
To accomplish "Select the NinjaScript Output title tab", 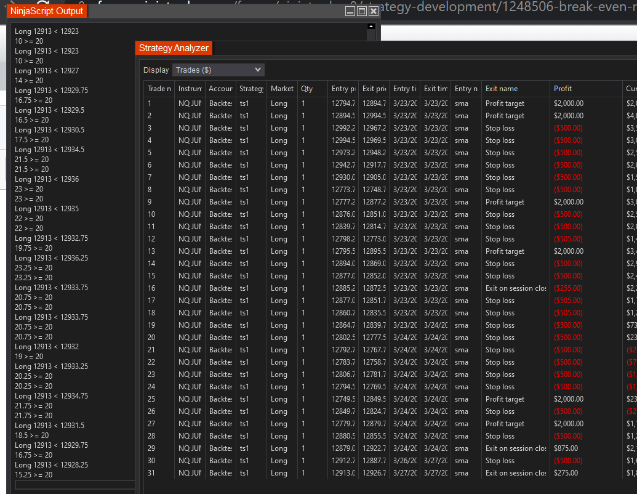I will 47,11.
